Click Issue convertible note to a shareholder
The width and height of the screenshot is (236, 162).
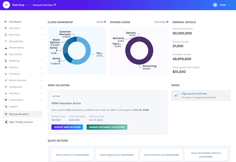[206, 155]
